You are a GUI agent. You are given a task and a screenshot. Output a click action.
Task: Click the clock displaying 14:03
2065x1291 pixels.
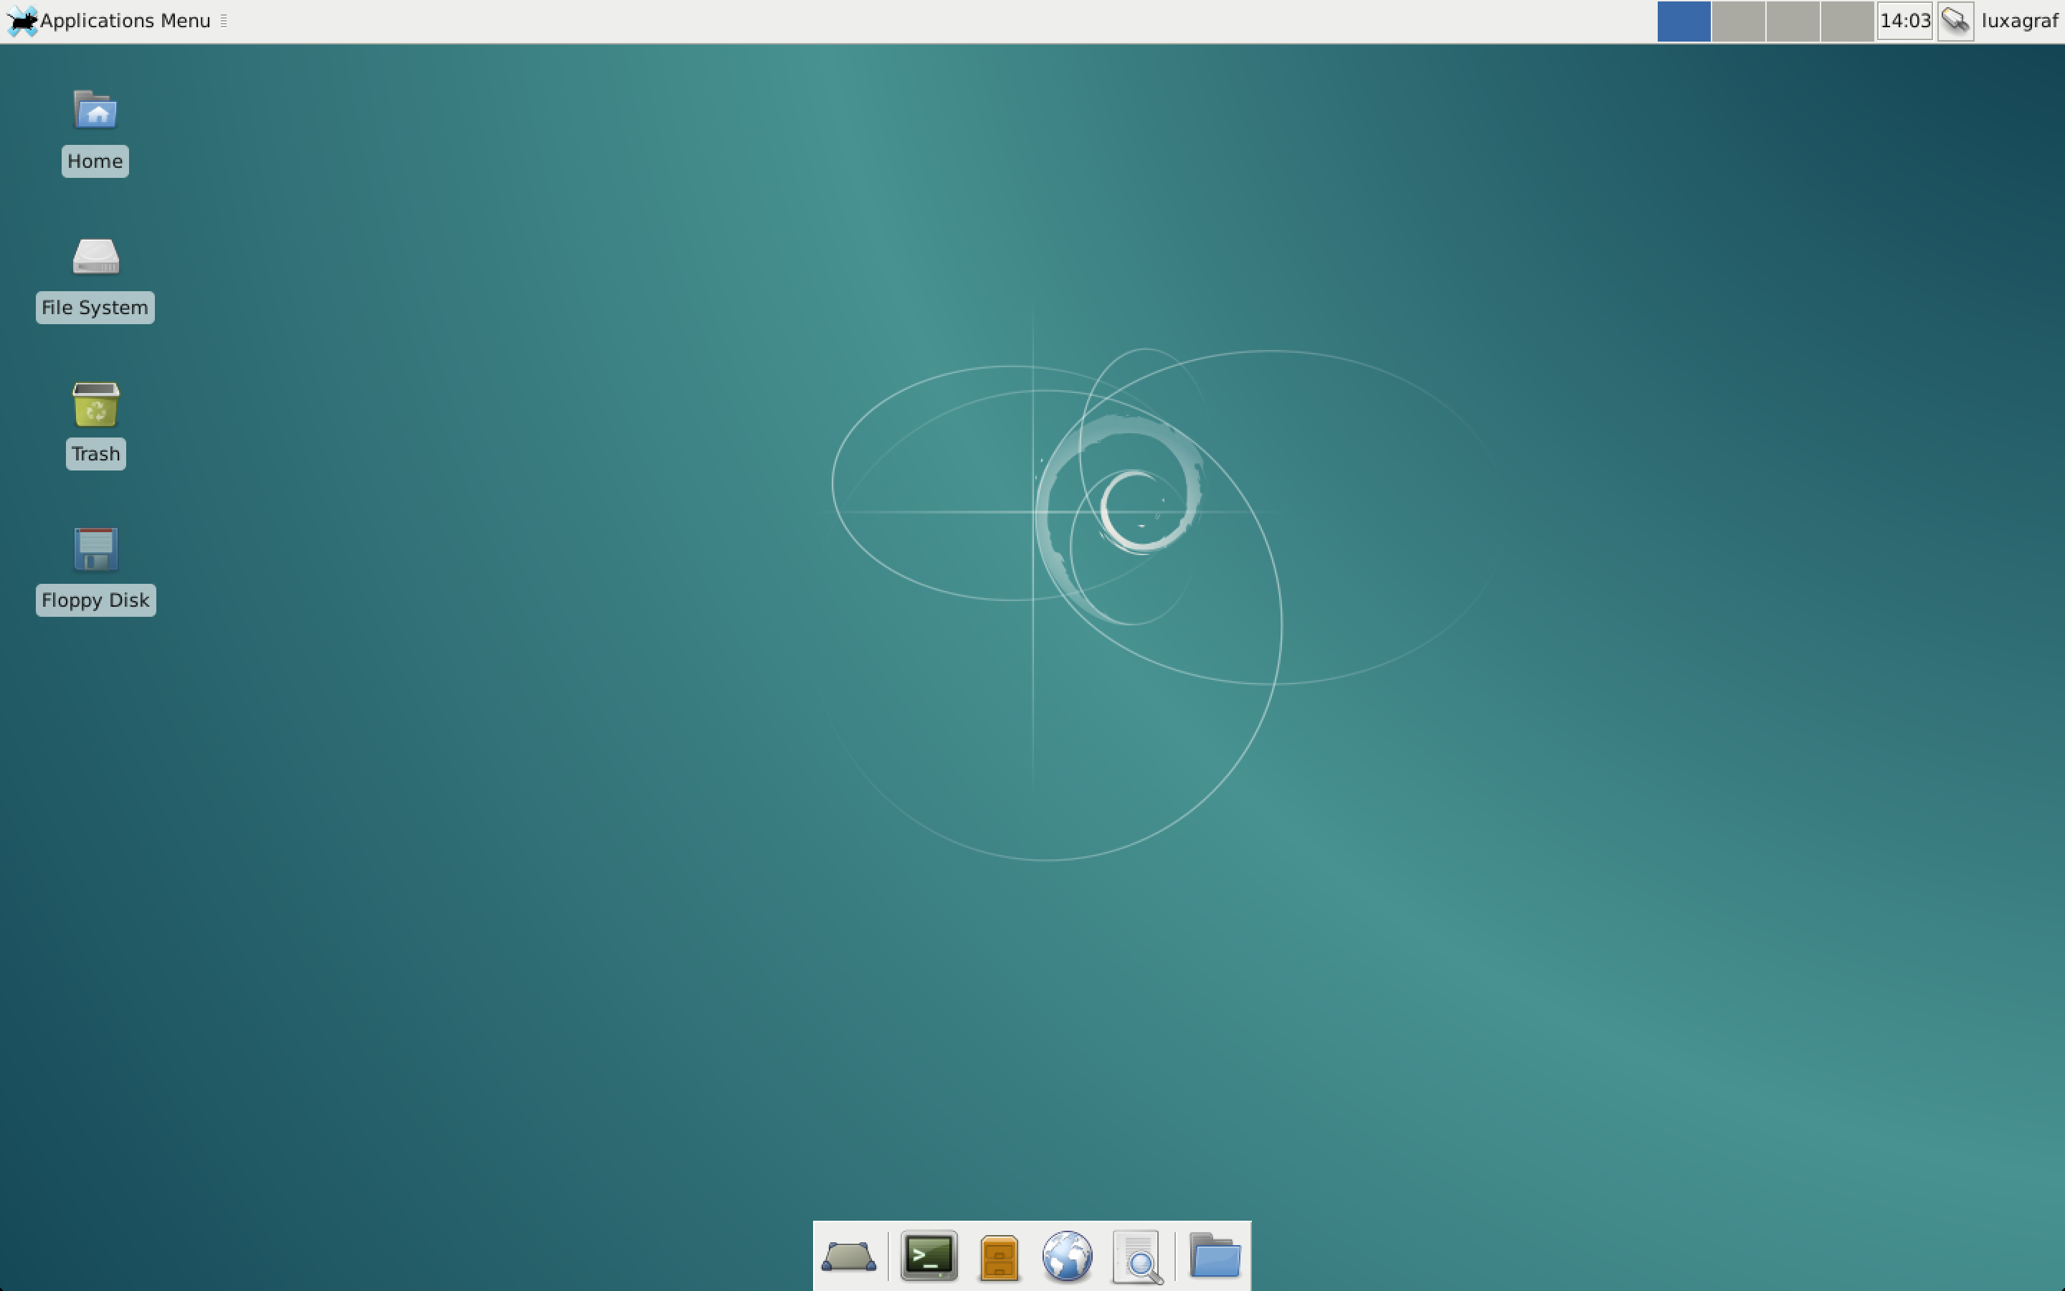tap(1904, 21)
